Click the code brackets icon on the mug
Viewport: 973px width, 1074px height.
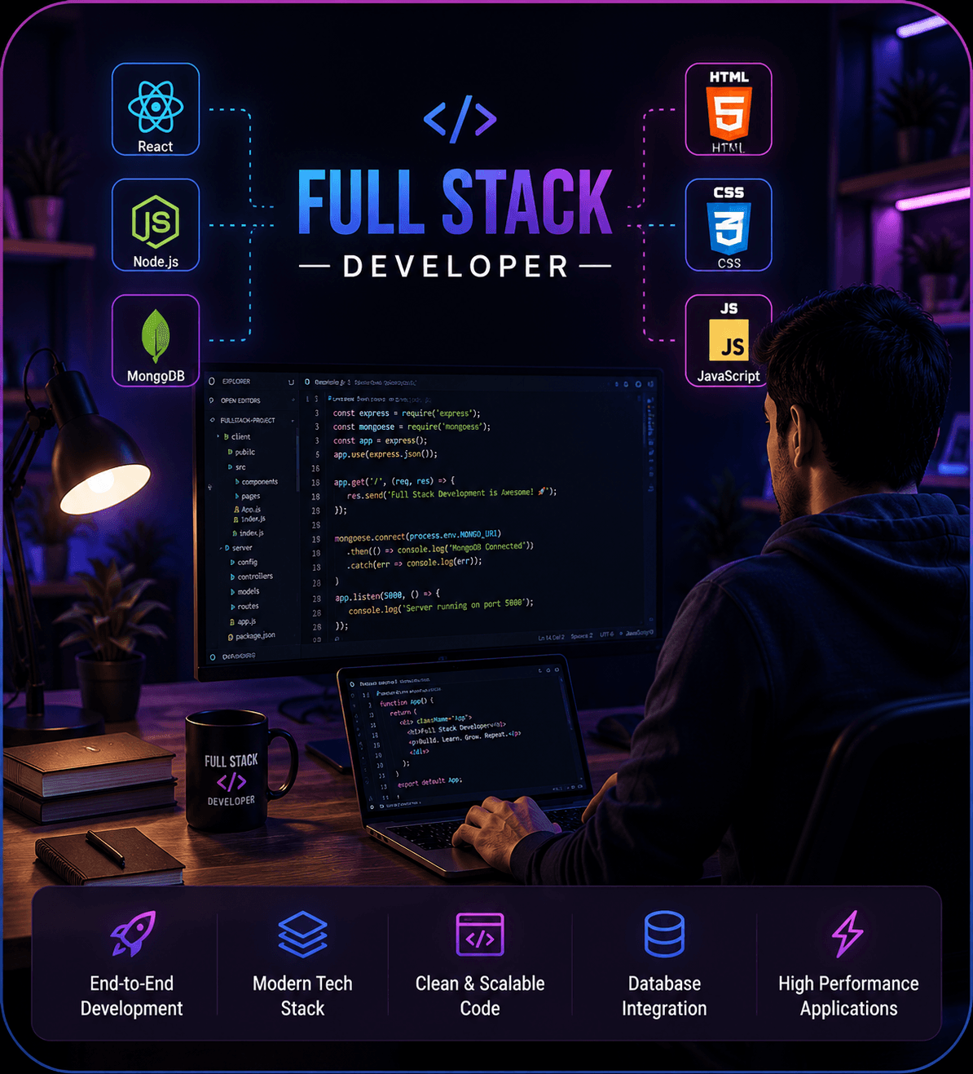click(x=231, y=783)
